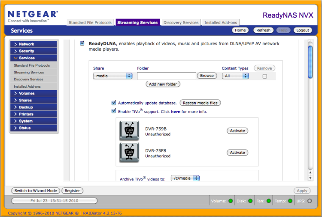
Task: Click the NETGEAR logo
Action: coord(33,16)
